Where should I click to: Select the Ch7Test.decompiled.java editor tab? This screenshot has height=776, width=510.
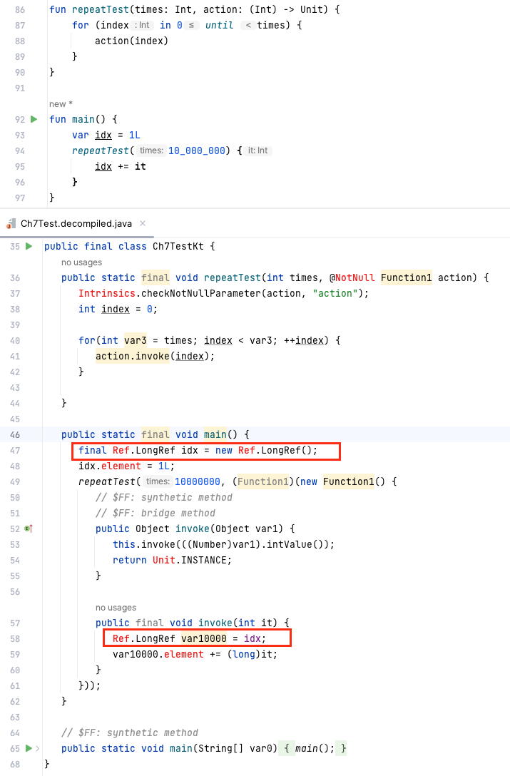pyautogui.click(x=77, y=224)
